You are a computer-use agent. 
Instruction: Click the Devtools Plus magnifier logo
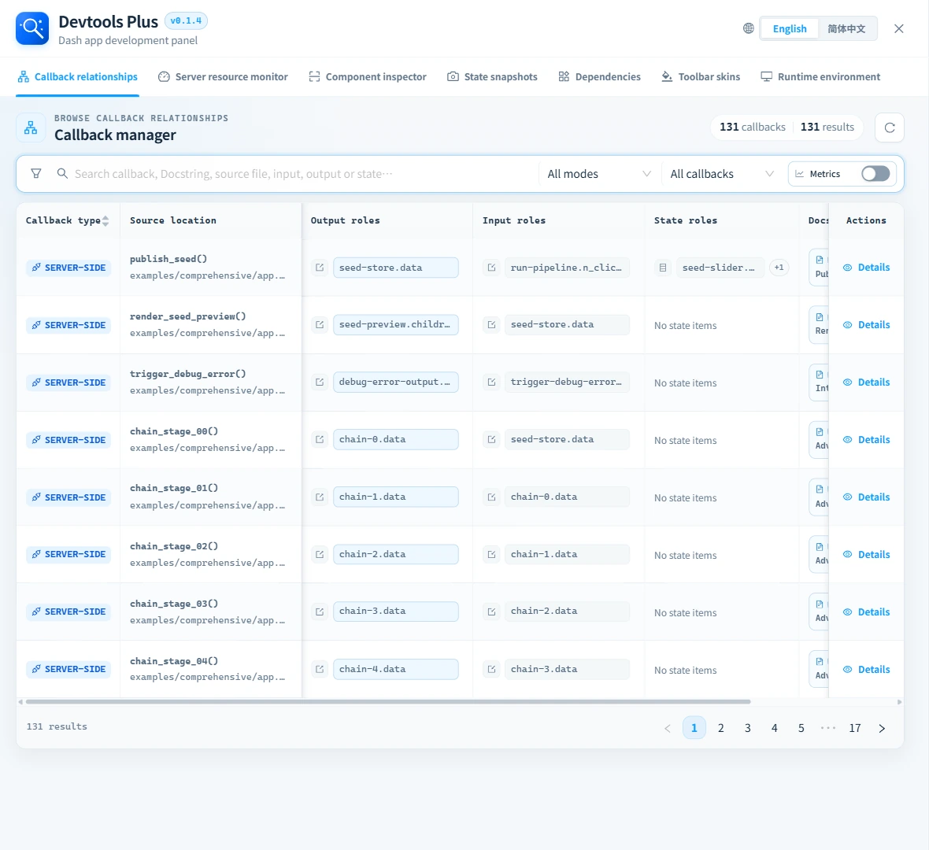(32, 28)
